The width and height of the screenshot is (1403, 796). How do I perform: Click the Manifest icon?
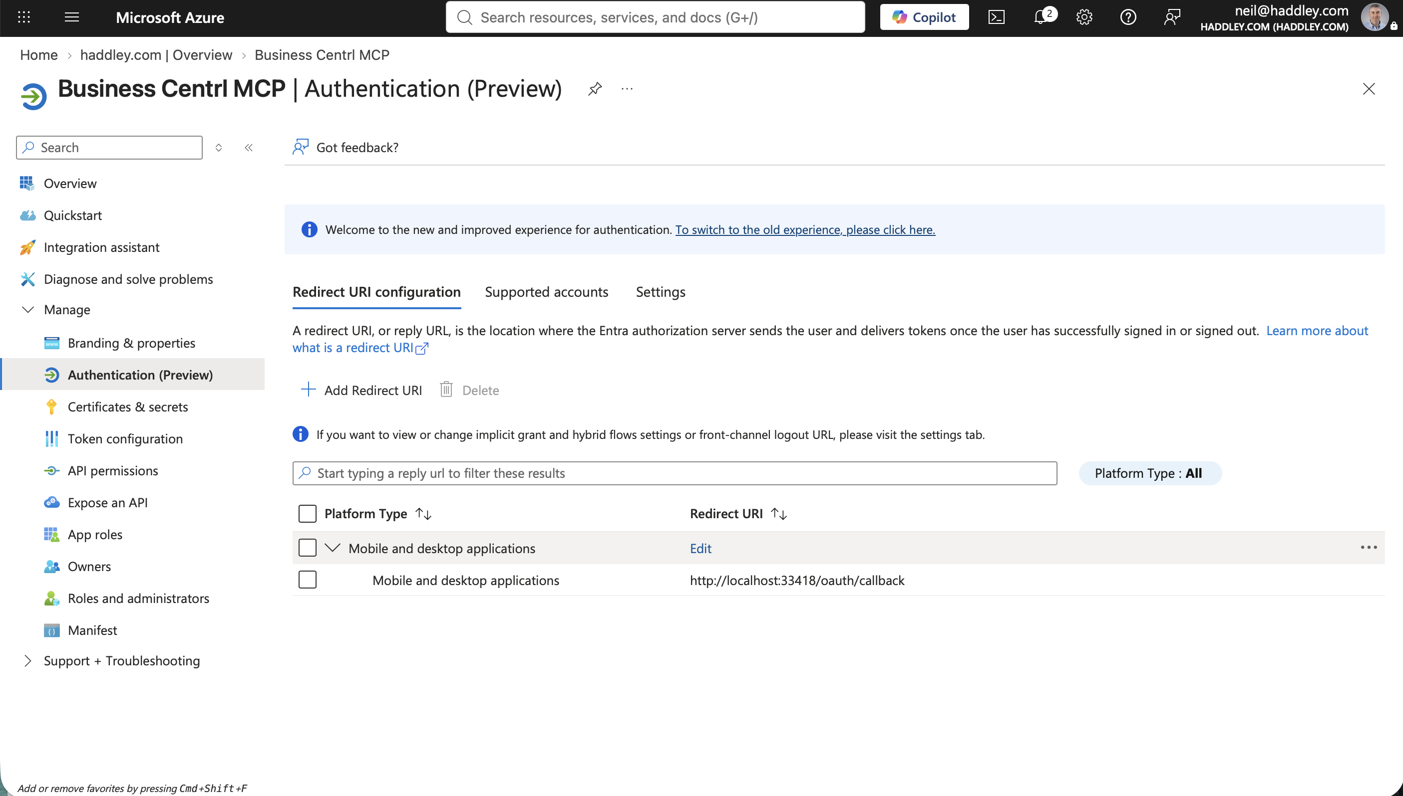click(x=51, y=630)
